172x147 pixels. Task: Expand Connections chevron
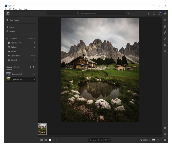pyautogui.click(x=34, y=56)
